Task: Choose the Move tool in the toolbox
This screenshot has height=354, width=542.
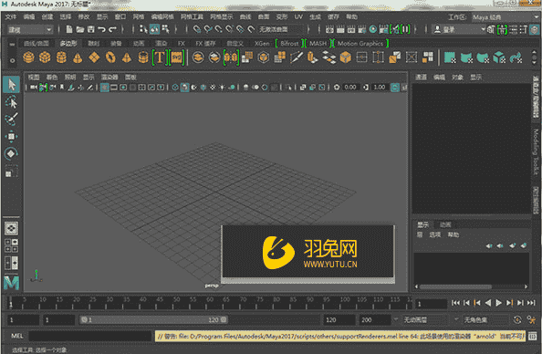Action: click(x=12, y=137)
